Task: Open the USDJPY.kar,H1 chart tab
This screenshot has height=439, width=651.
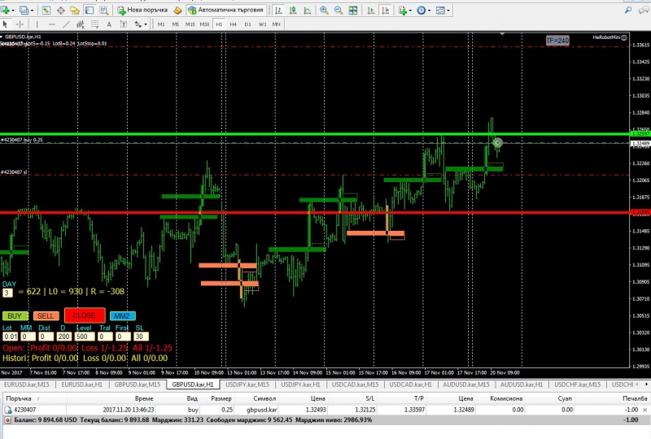Action: coord(300,385)
